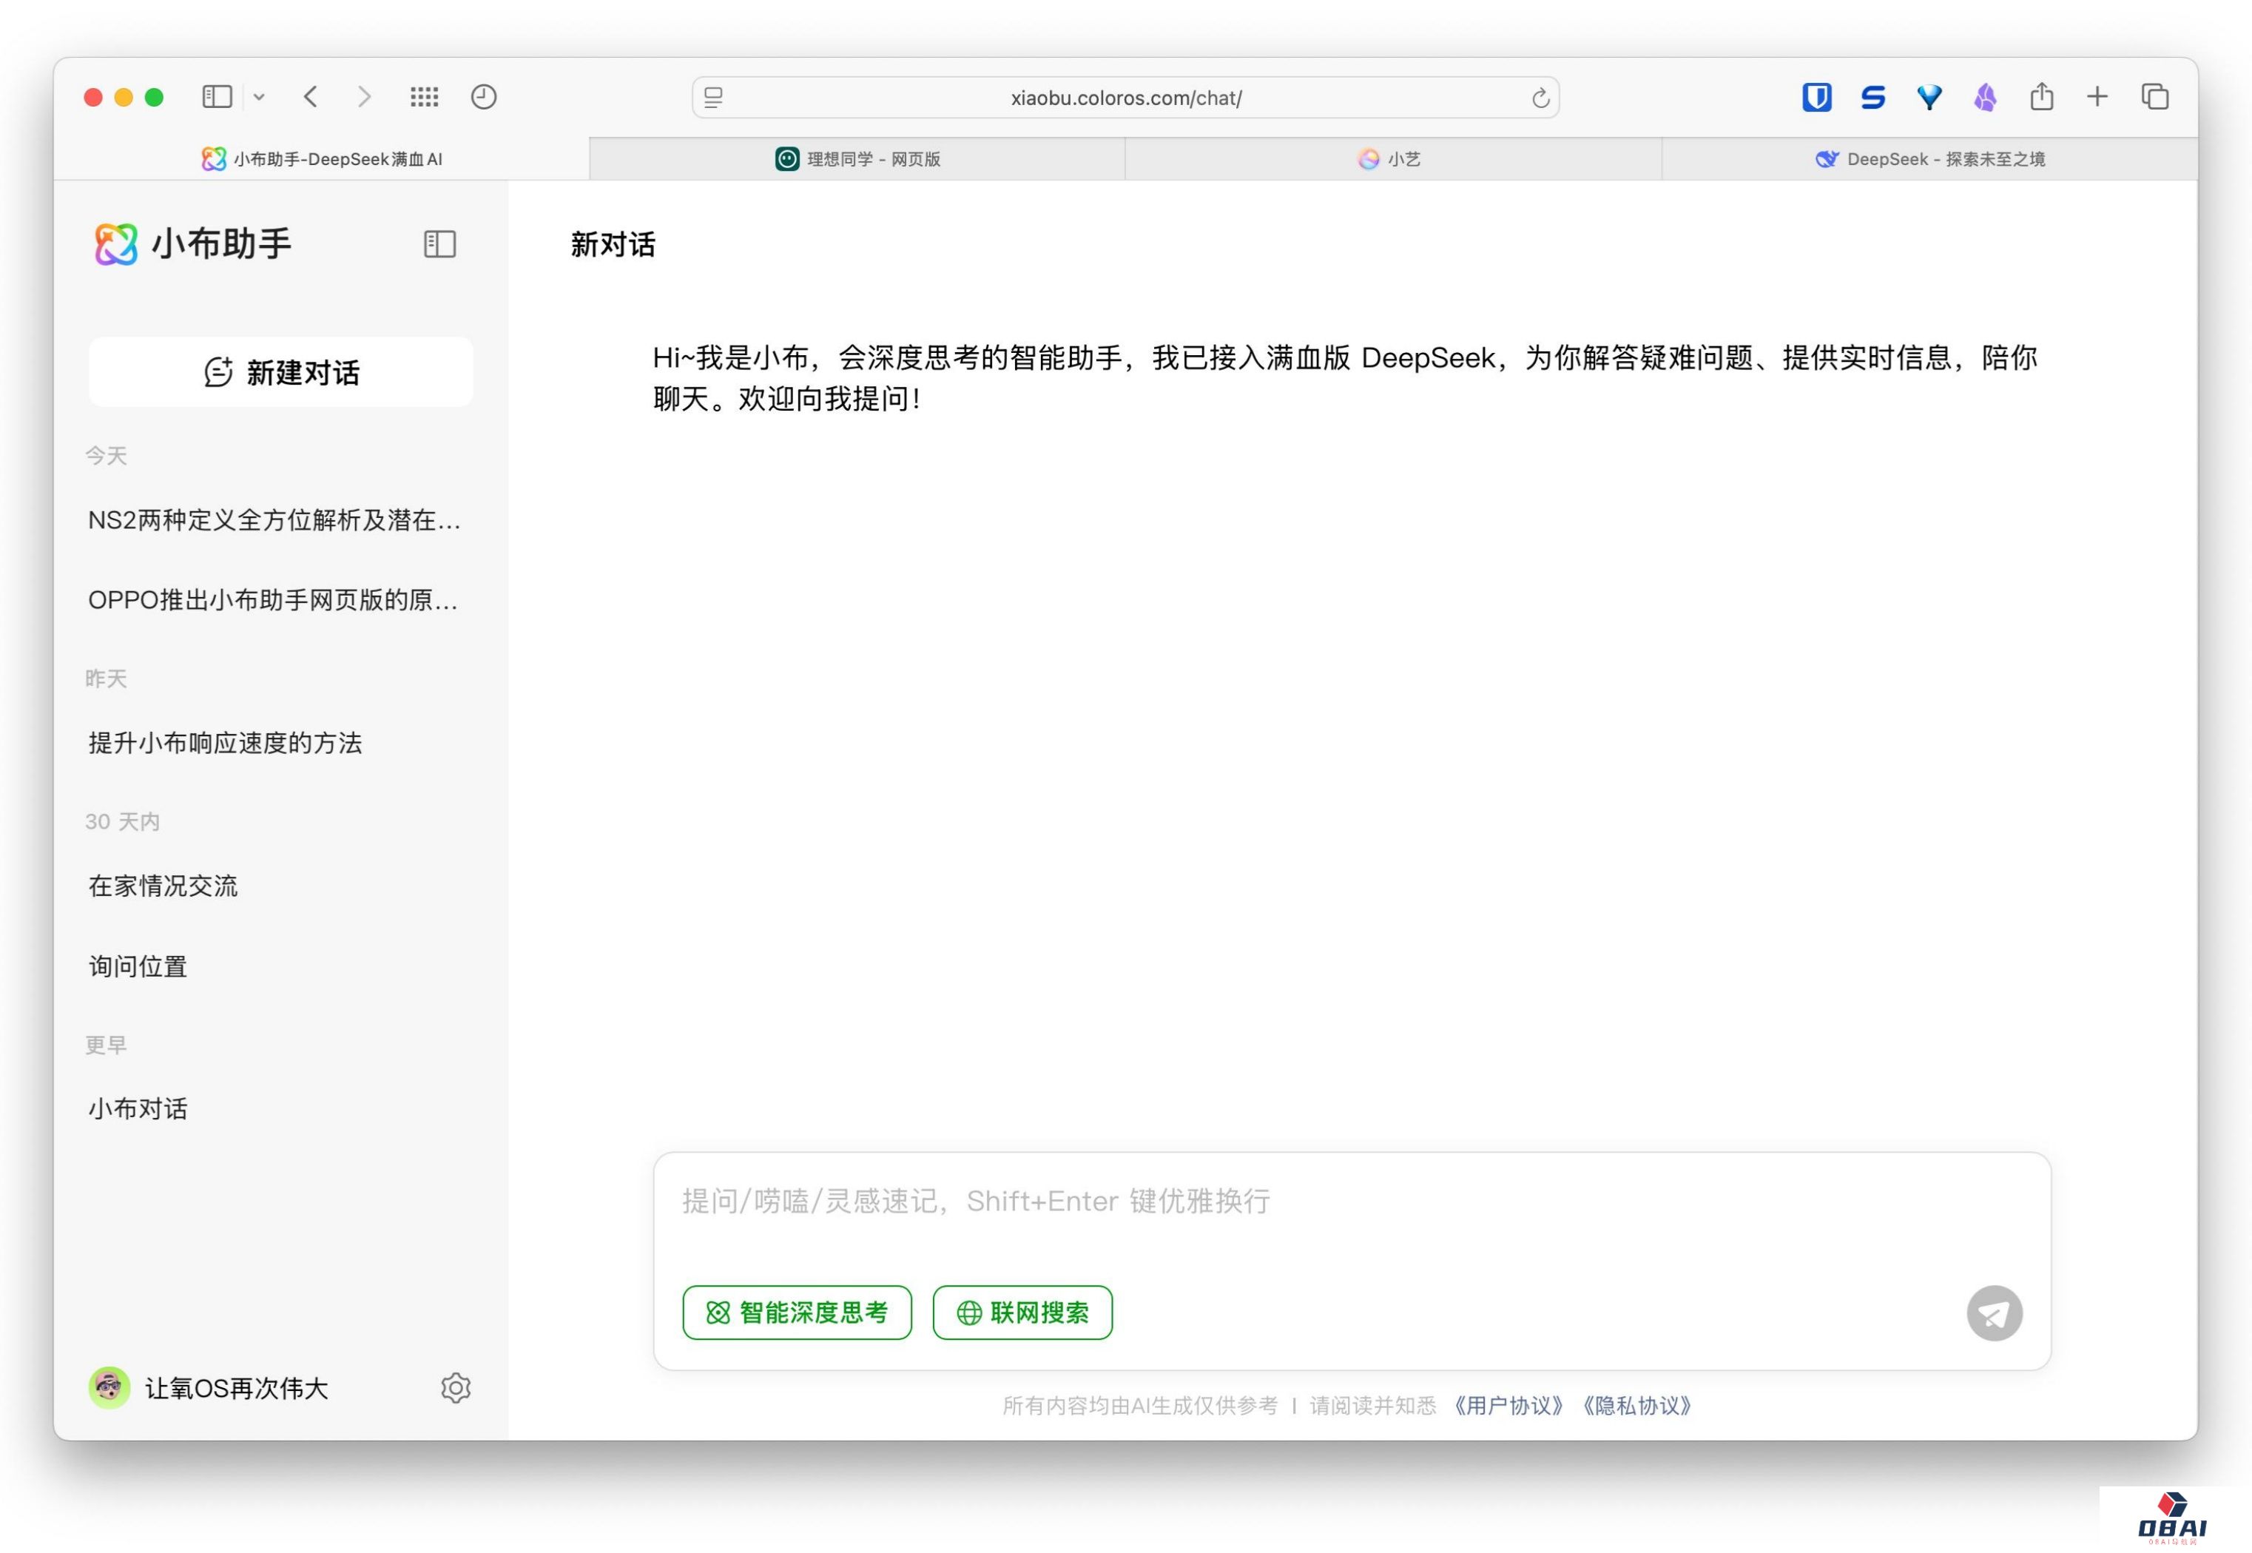Open chat 询问位置
This screenshot has width=2252, height=1553.
[137, 967]
